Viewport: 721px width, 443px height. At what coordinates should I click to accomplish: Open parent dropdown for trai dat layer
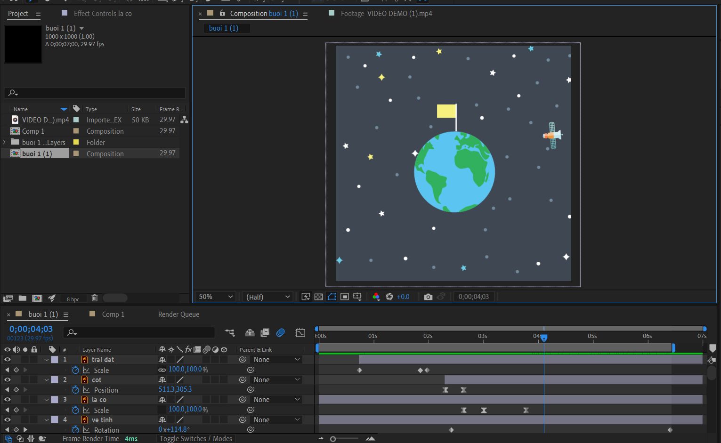point(276,359)
